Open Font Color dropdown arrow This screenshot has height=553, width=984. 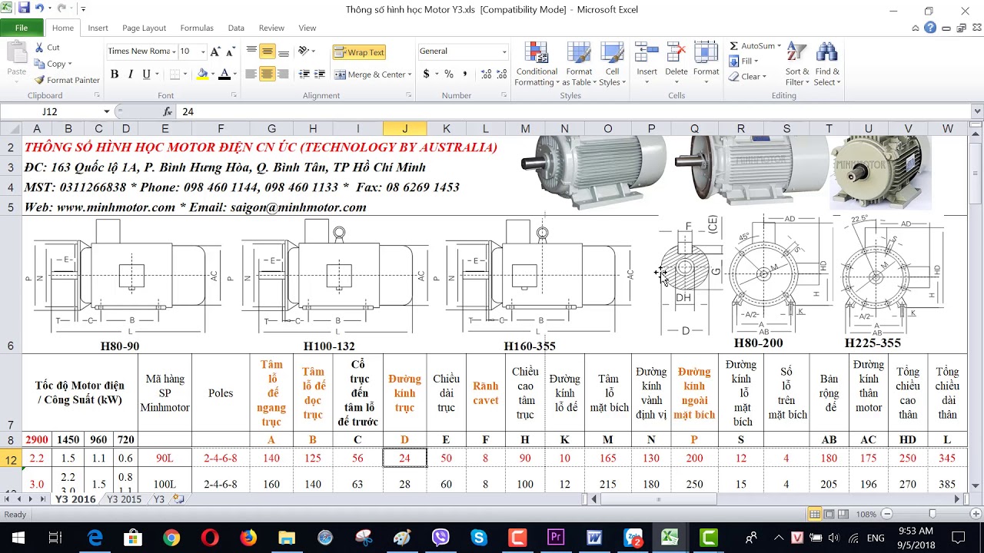click(234, 75)
